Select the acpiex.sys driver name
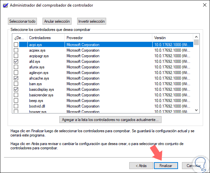The image size is (210, 173). (x=37, y=50)
